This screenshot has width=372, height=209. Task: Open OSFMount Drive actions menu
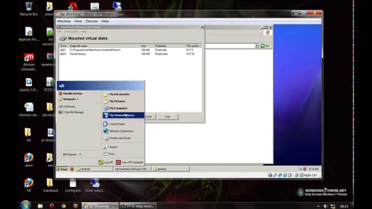[71, 31]
